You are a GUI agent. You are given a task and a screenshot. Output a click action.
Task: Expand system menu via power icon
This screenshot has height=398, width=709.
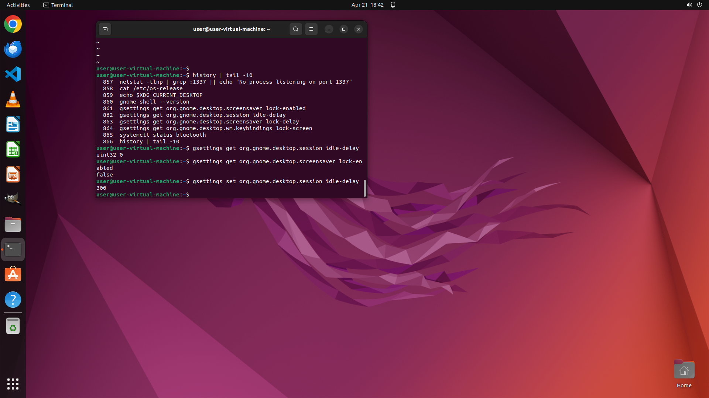tap(699, 5)
